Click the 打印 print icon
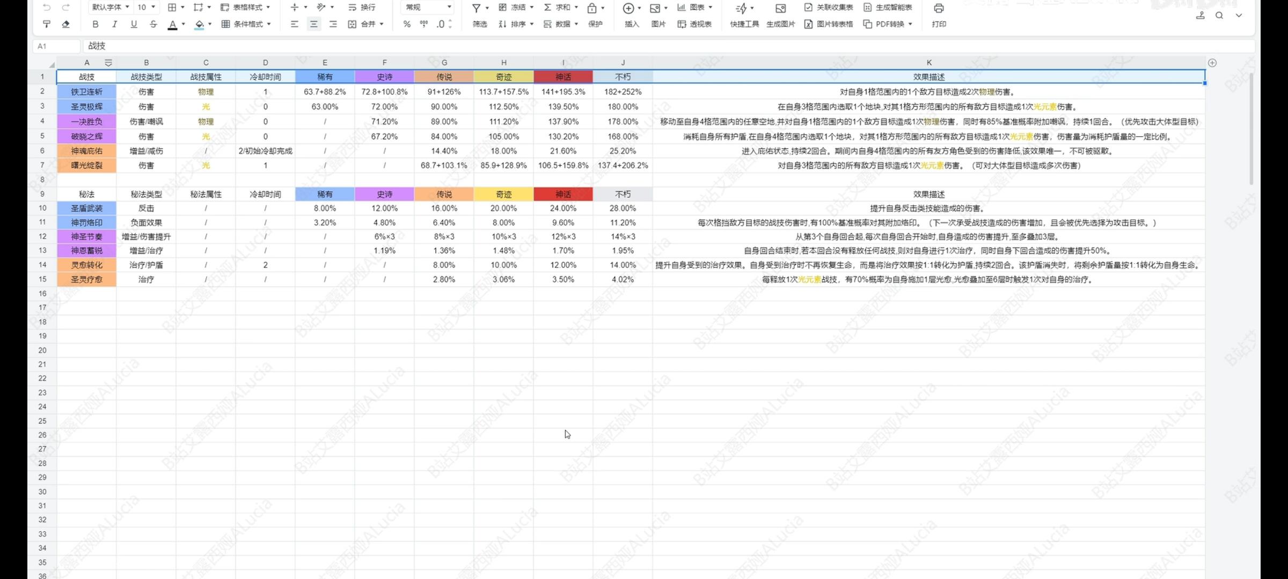 (x=938, y=8)
